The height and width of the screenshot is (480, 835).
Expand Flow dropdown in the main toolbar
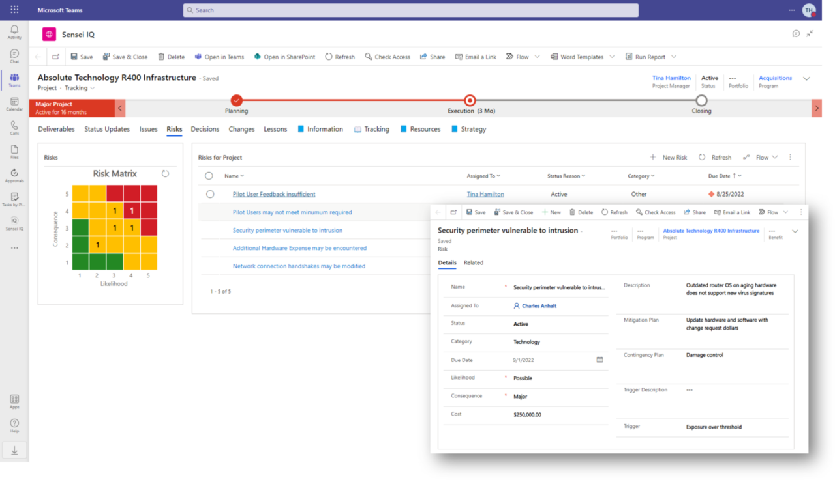(x=538, y=57)
